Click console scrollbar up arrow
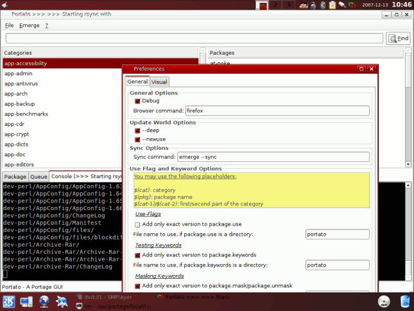The width and height of the screenshot is (414, 311). 408,185
